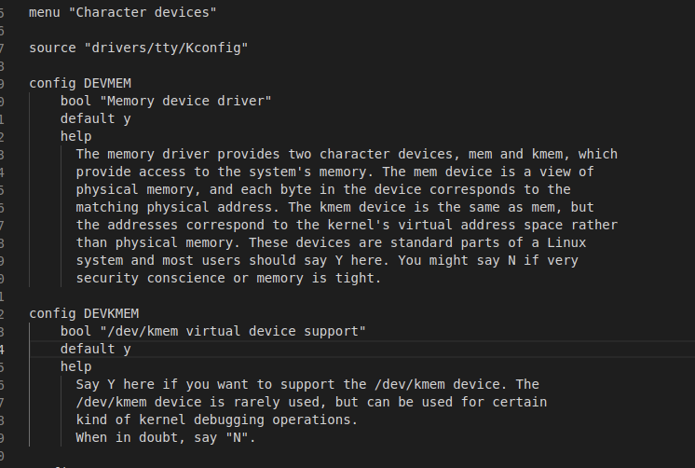Click 'bool "/dev/kmem virtual device support"' line

[213, 331]
